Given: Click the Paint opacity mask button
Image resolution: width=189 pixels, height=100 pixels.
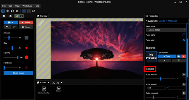Looking at the screenshot, I should click(x=167, y=56).
